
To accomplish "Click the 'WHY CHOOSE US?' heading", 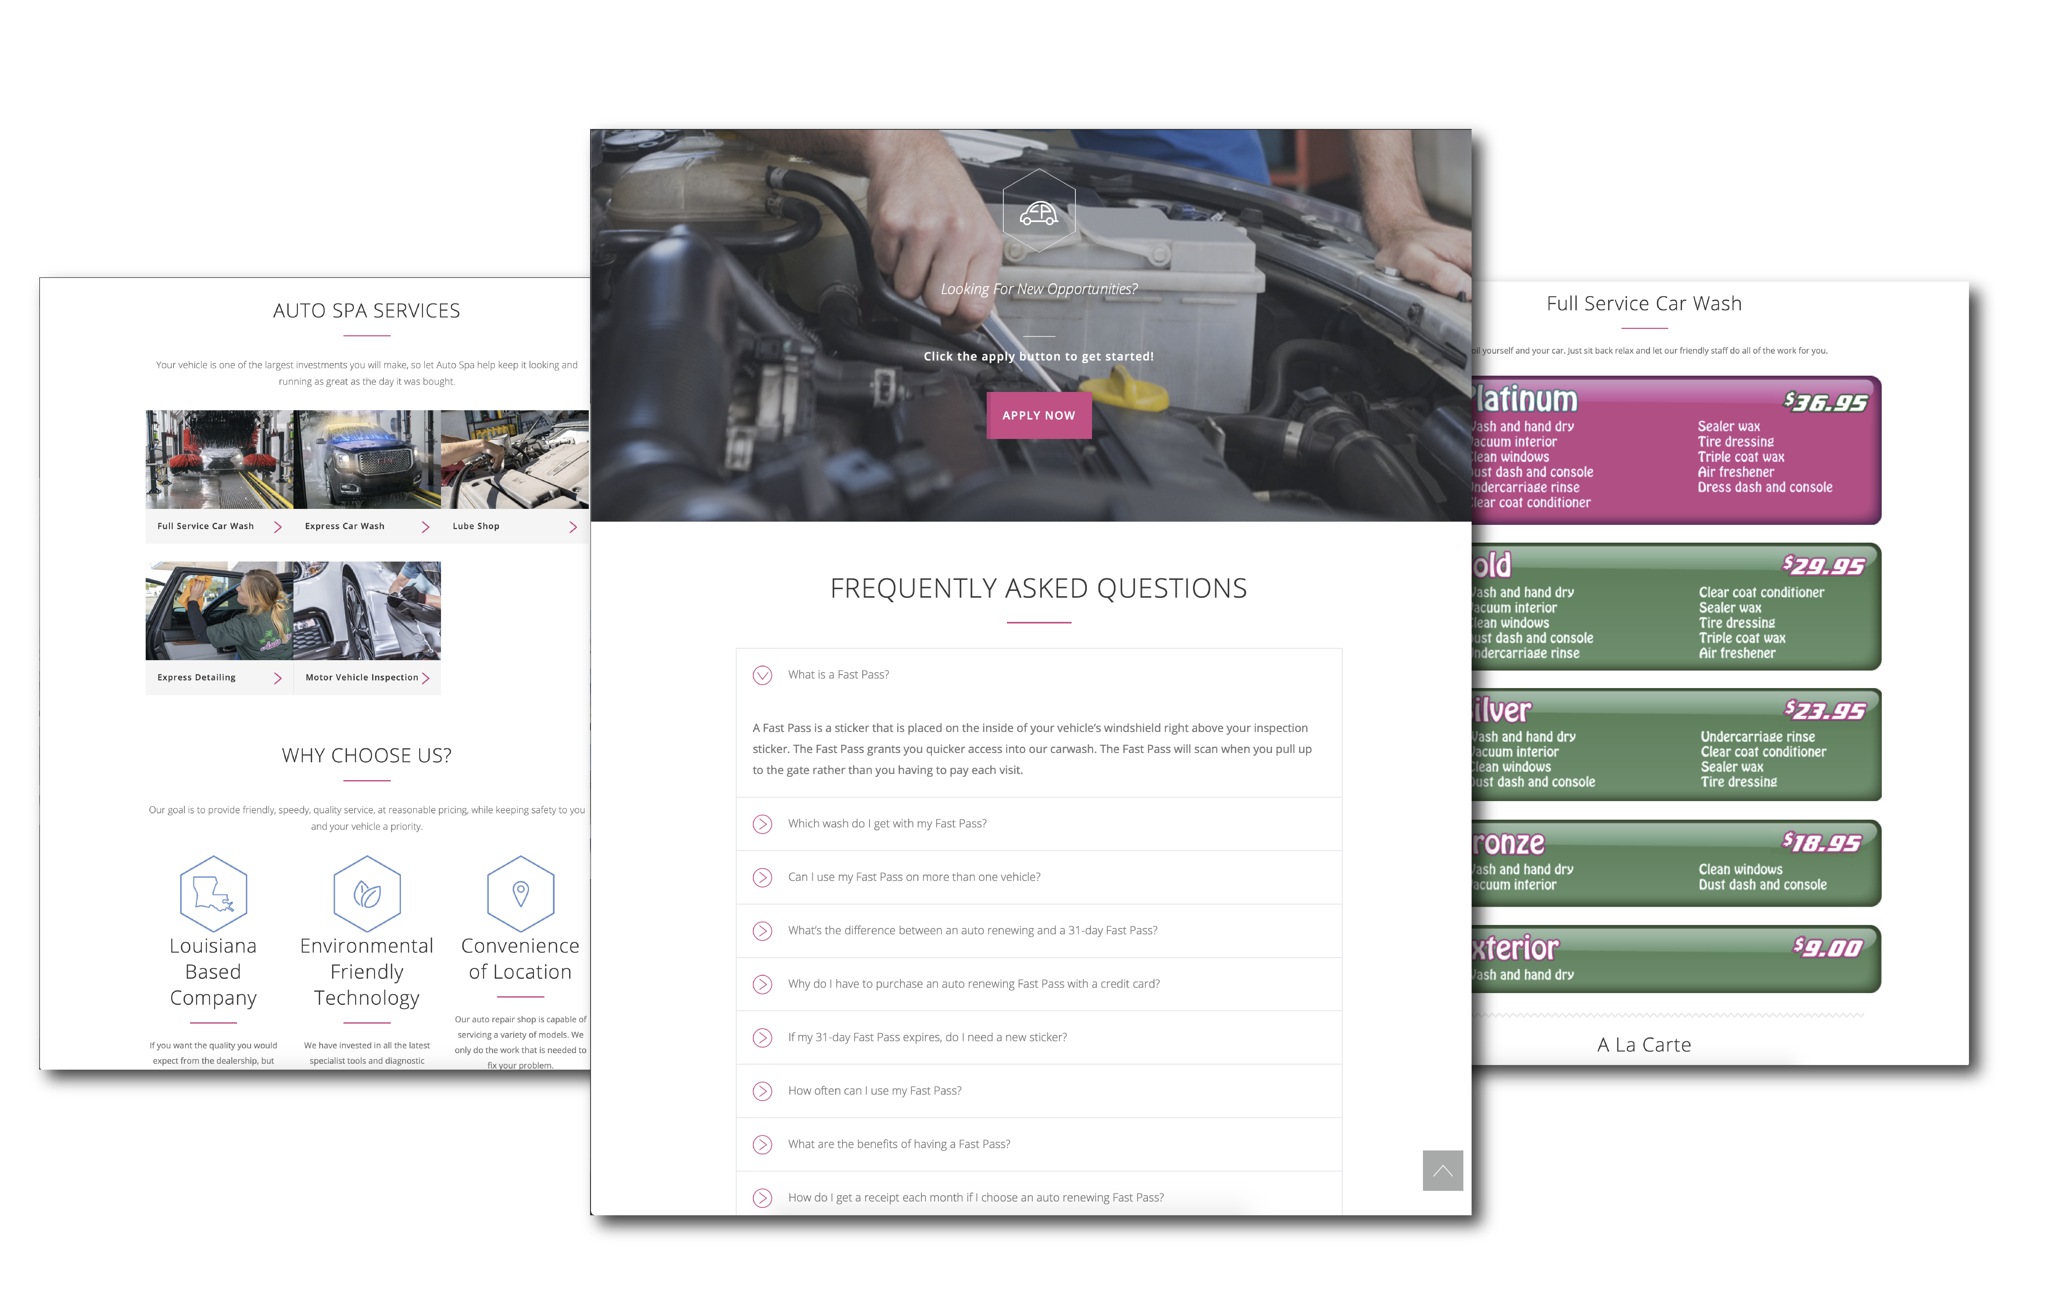I will (367, 756).
